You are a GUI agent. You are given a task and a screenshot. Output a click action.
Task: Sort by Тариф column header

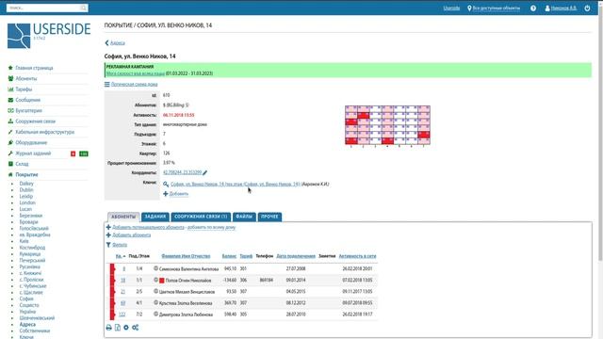tap(246, 256)
